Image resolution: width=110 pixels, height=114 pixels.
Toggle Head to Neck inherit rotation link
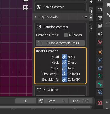pos(64,57)
